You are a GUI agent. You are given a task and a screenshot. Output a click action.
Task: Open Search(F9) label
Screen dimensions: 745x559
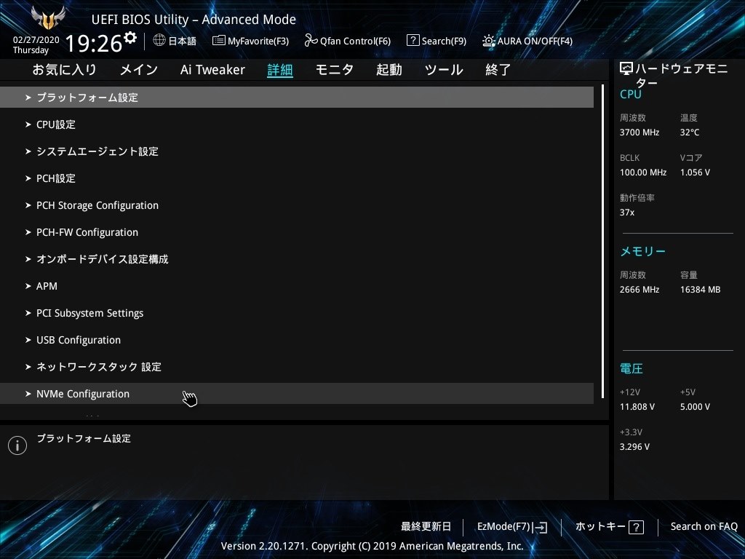(444, 41)
